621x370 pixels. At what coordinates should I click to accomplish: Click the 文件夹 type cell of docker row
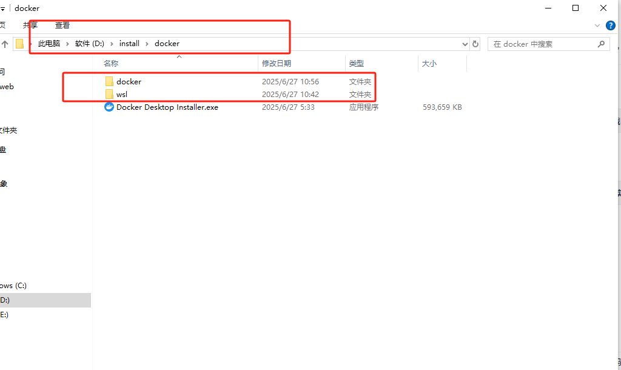(x=360, y=82)
